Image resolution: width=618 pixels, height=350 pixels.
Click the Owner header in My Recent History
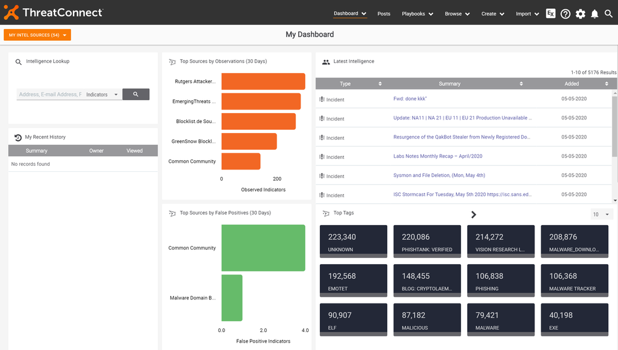coord(96,150)
